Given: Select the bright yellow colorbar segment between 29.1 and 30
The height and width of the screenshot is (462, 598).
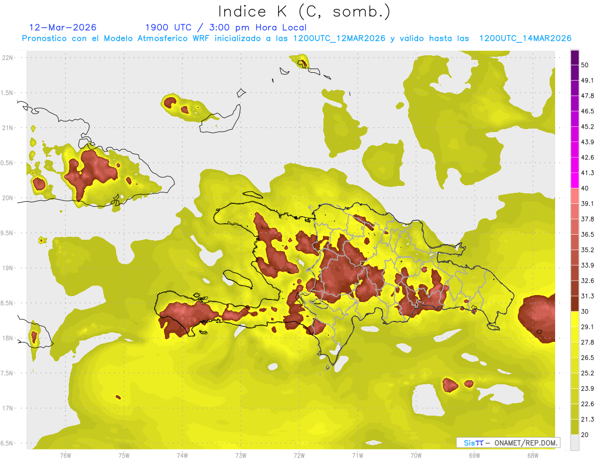Looking at the screenshot, I should click(575, 319).
